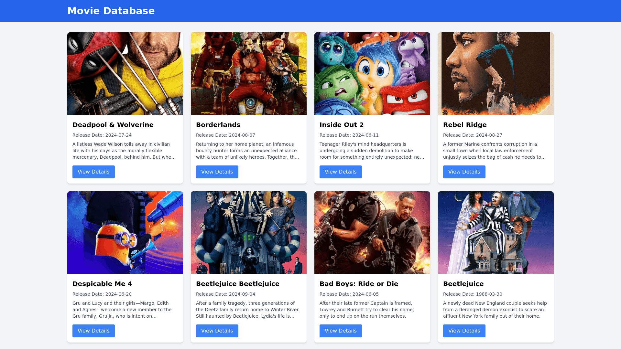The height and width of the screenshot is (349, 621).
Task: Select the Beetlejuice Beetlejuice poster image
Action: tap(249, 233)
